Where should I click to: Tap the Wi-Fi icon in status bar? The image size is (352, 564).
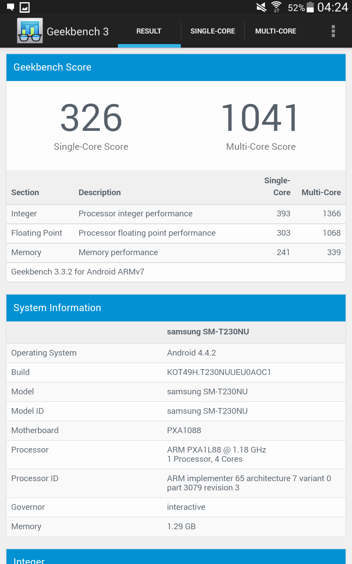click(276, 7)
